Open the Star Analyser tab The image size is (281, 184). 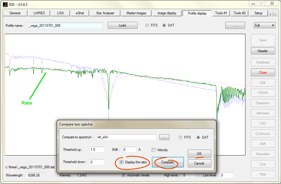coord(106,13)
